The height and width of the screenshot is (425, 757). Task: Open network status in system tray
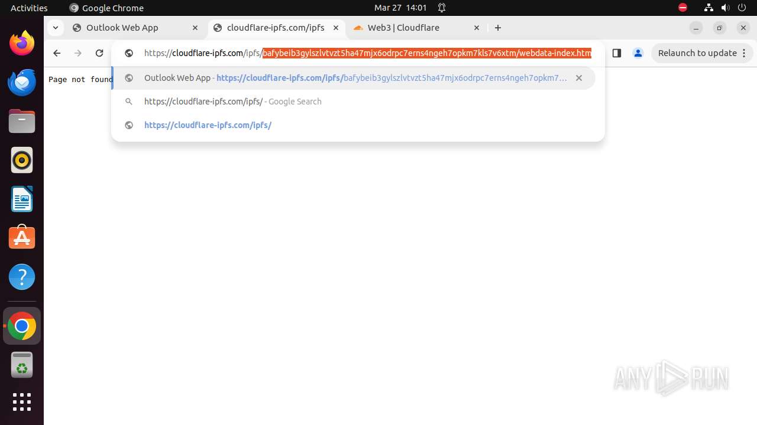[x=709, y=8]
